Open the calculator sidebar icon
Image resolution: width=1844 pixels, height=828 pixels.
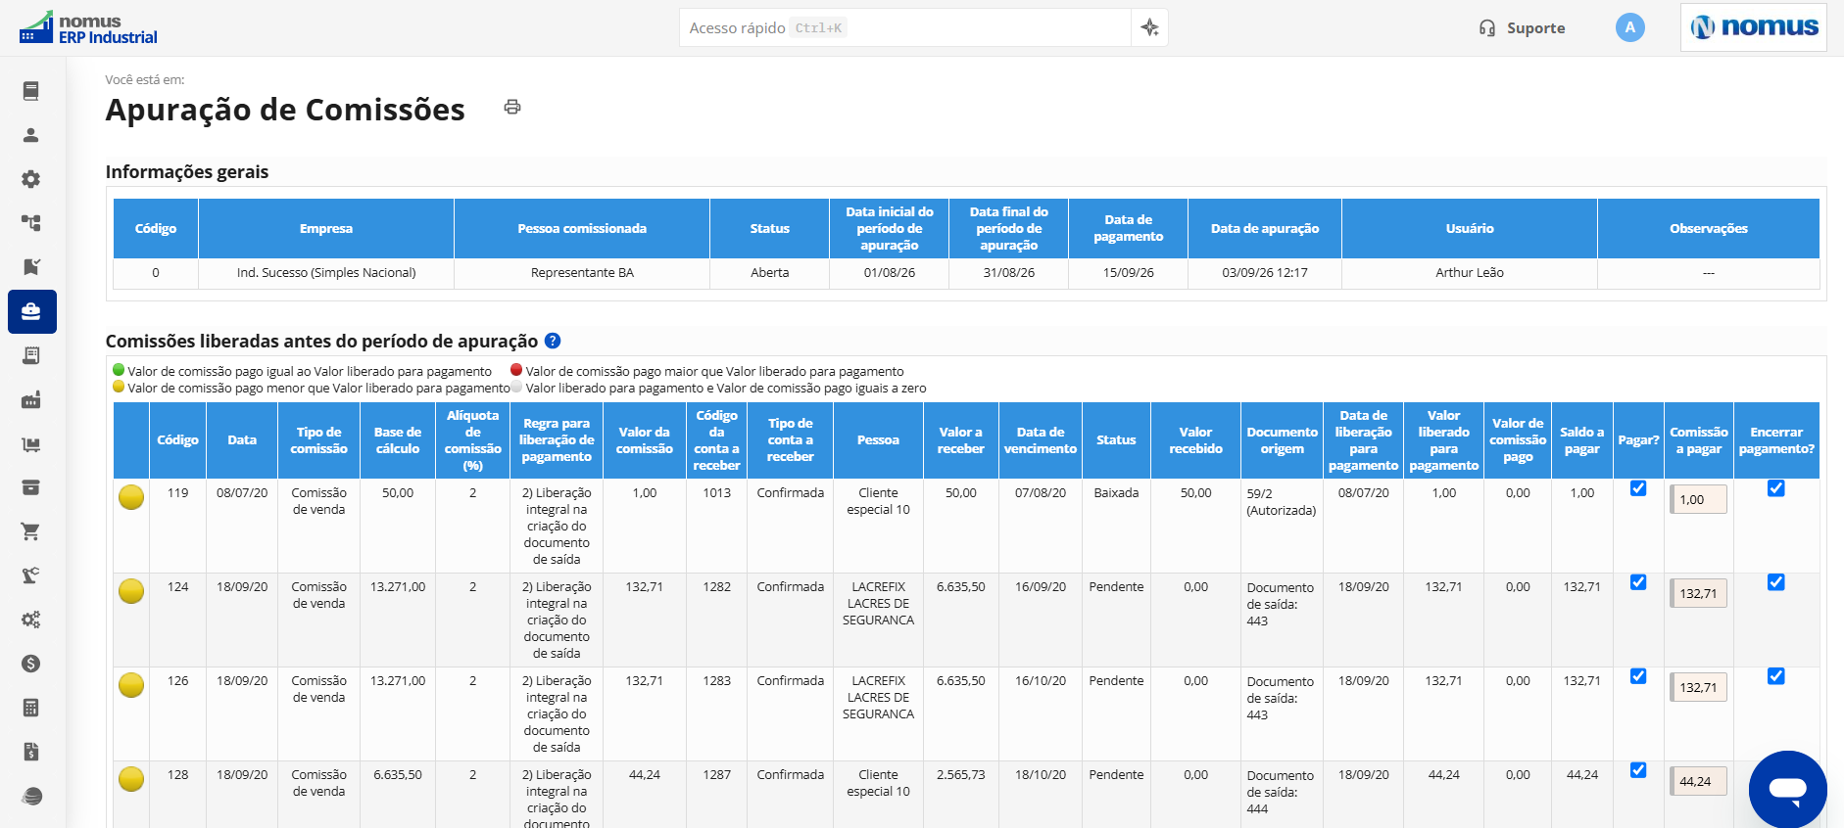point(31,708)
